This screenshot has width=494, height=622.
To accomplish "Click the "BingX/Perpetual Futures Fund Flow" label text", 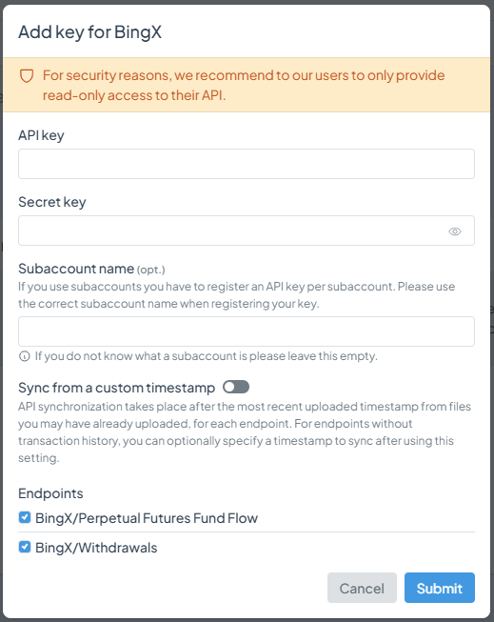I will pos(147,518).
